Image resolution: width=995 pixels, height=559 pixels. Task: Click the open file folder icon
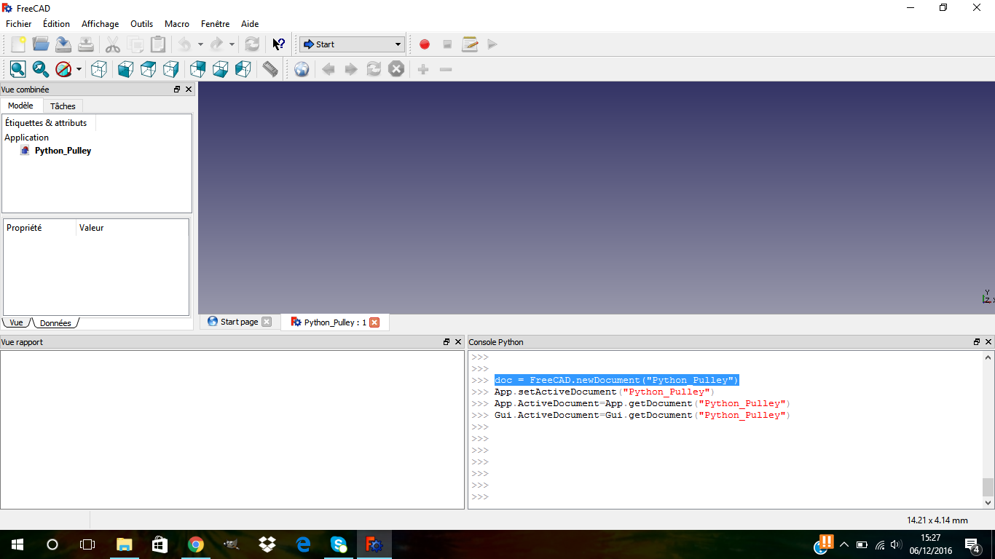pyautogui.click(x=41, y=44)
